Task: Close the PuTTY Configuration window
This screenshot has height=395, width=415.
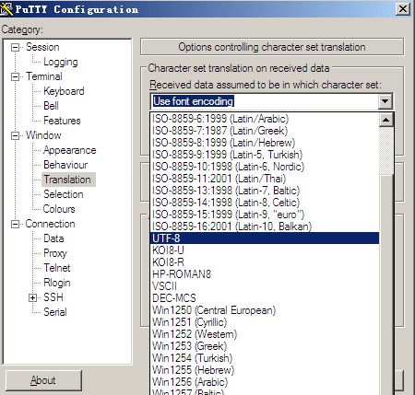Action: 403,9
